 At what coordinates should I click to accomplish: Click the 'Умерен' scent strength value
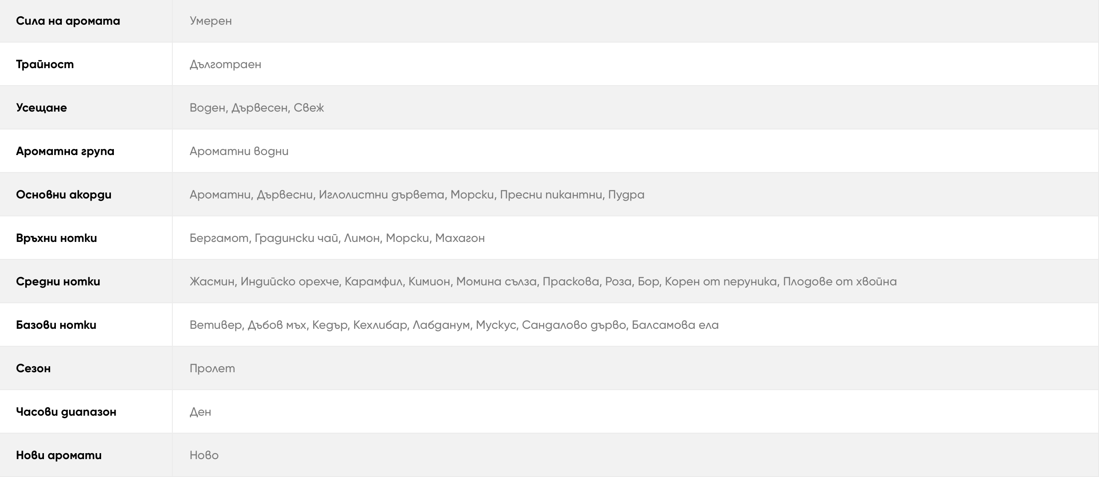[x=211, y=21]
